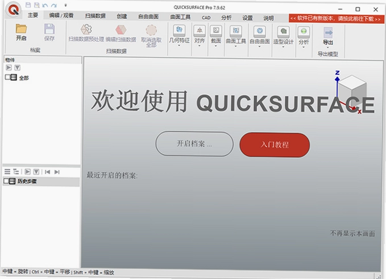Click the 分析 green sphere ribbon icon
This screenshot has width=386, height=279.
304,32
